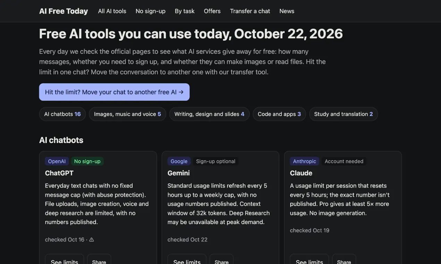Open the Claude card title
441x264 pixels.
tap(301, 173)
